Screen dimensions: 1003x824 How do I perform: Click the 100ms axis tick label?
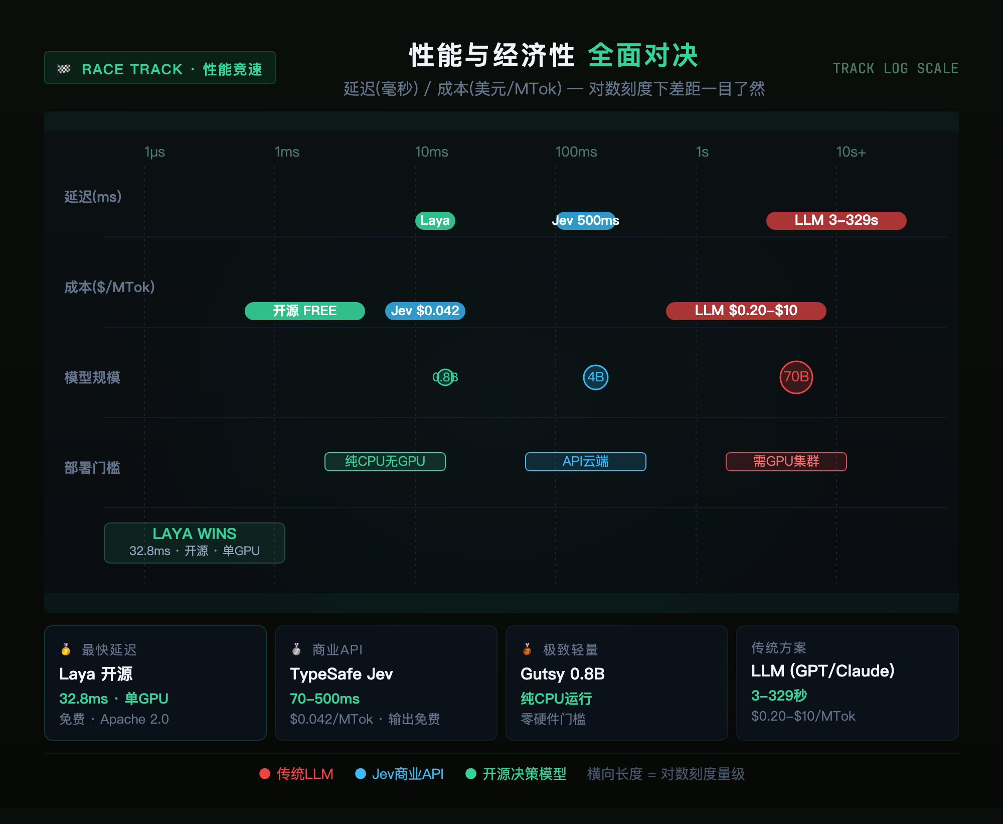click(x=576, y=152)
